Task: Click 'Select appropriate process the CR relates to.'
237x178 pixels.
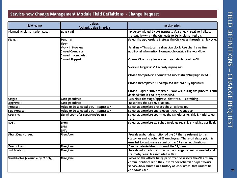Action: tap(158, 107)
